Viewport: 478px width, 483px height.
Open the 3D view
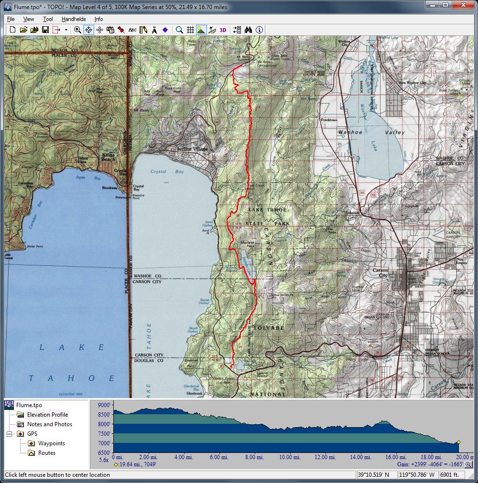[223, 30]
